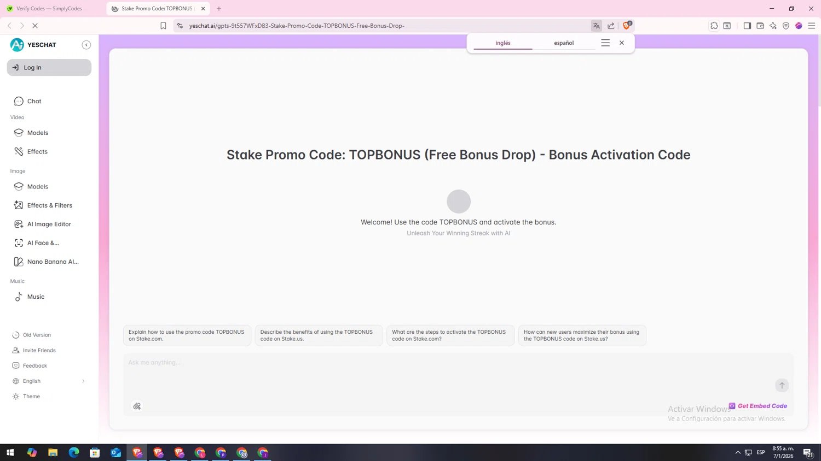The image size is (821, 461).
Task: Toggle the Theme setting
Action: [x=26, y=396]
